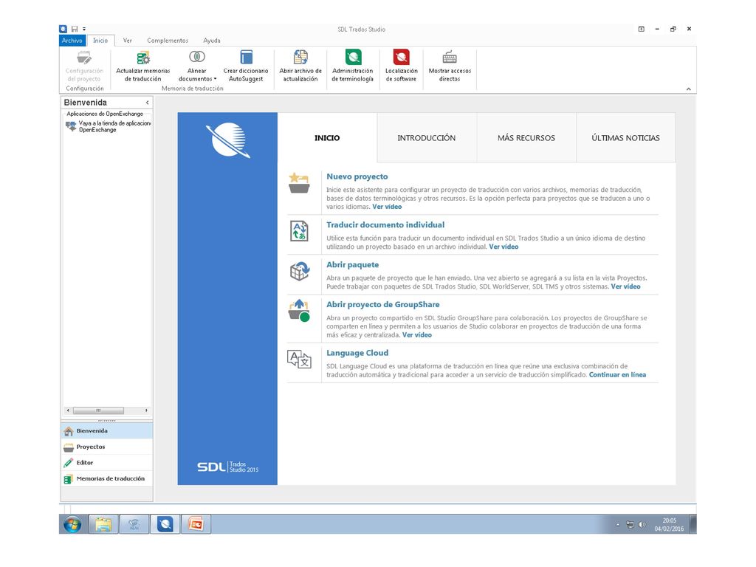Open quick access toolbar customize arrow
Screen dimensions: 756x567
pyautogui.click(x=84, y=29)
